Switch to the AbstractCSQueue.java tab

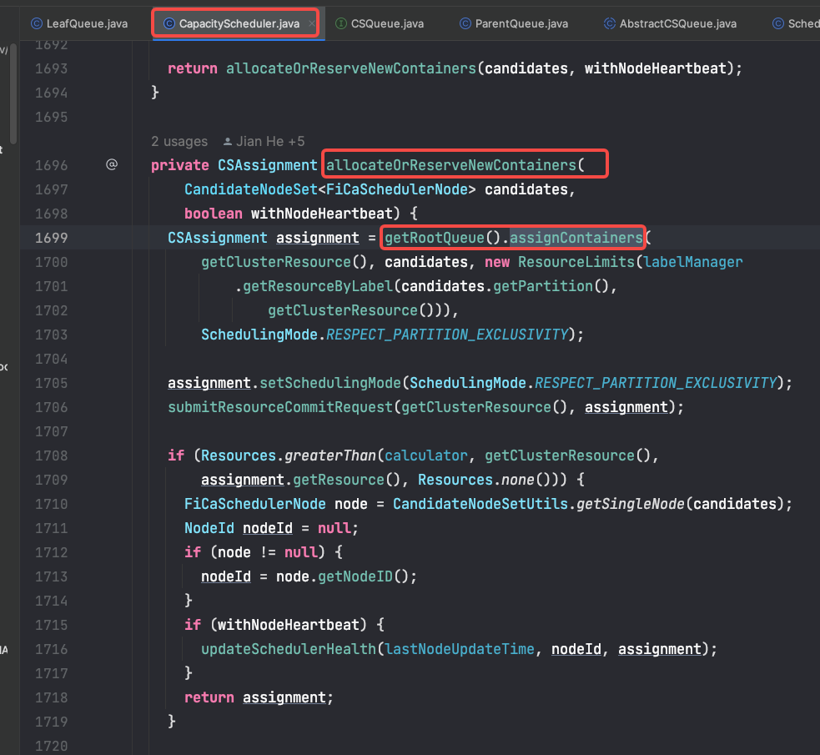coord(677,23)
